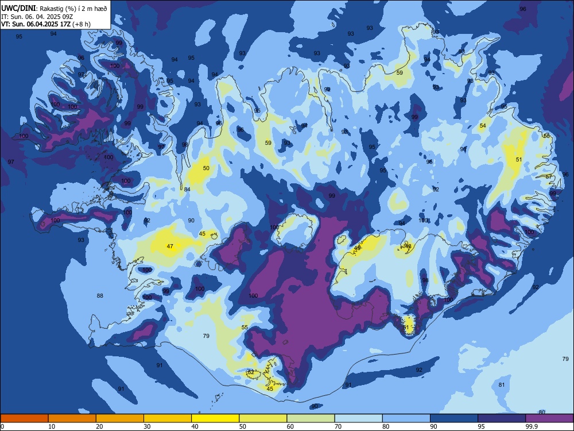The width and height of the screenshot is (574, 431).
Task: Click the "(+8 h)" forecast offset text
Action: tap(82, 24)
